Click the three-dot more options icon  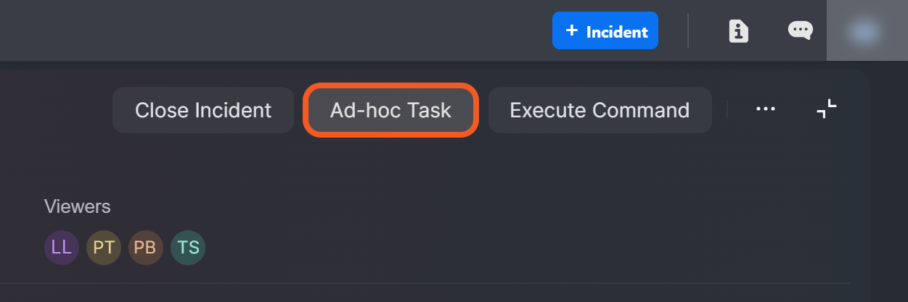(766, 109)
